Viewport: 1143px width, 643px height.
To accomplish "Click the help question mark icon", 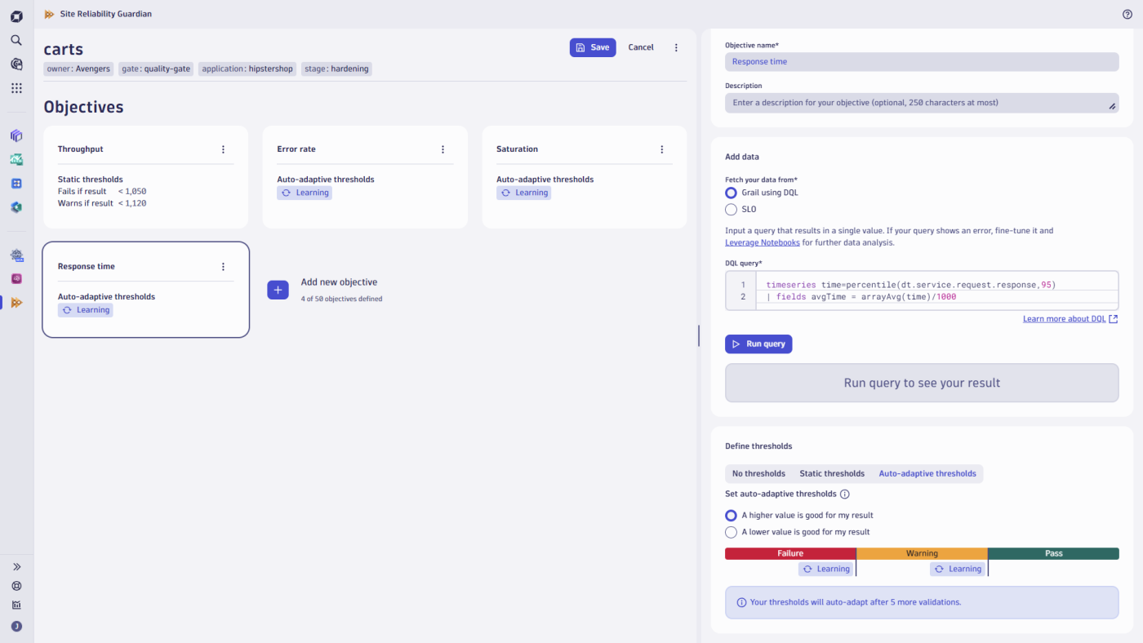I will pos(1127,14).
